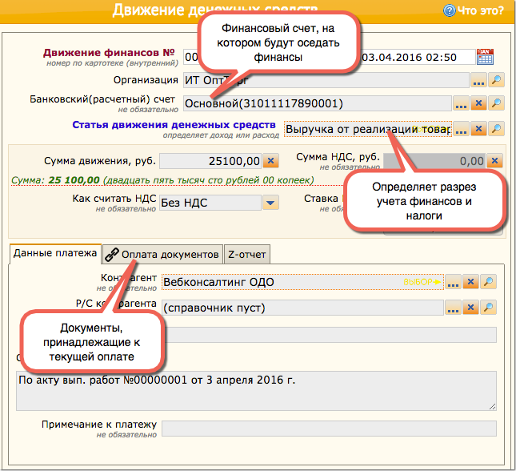Click magnifier icon in Контрагент row
Image resolution: width=516 pixels, height=471 pixels.
[489, 282]
